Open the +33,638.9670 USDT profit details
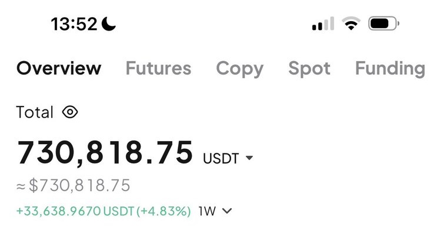440x247 pixels. click(75, 211)
